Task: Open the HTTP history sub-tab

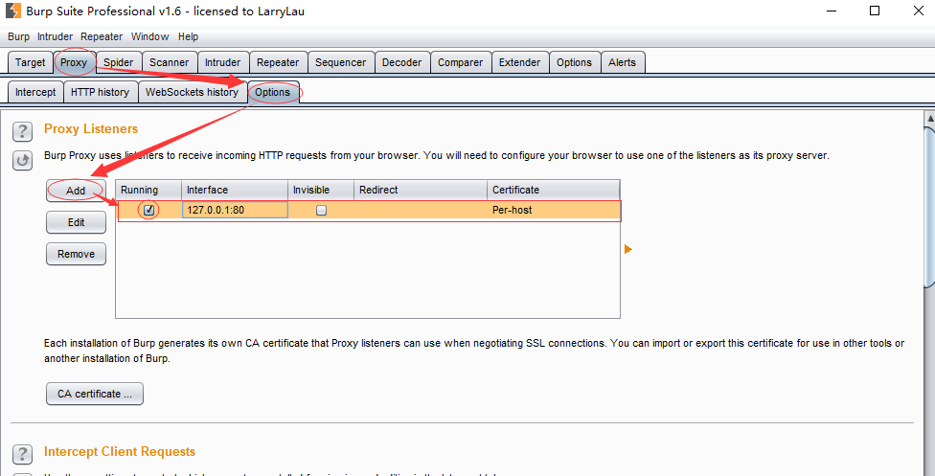Action: [100, 93]
